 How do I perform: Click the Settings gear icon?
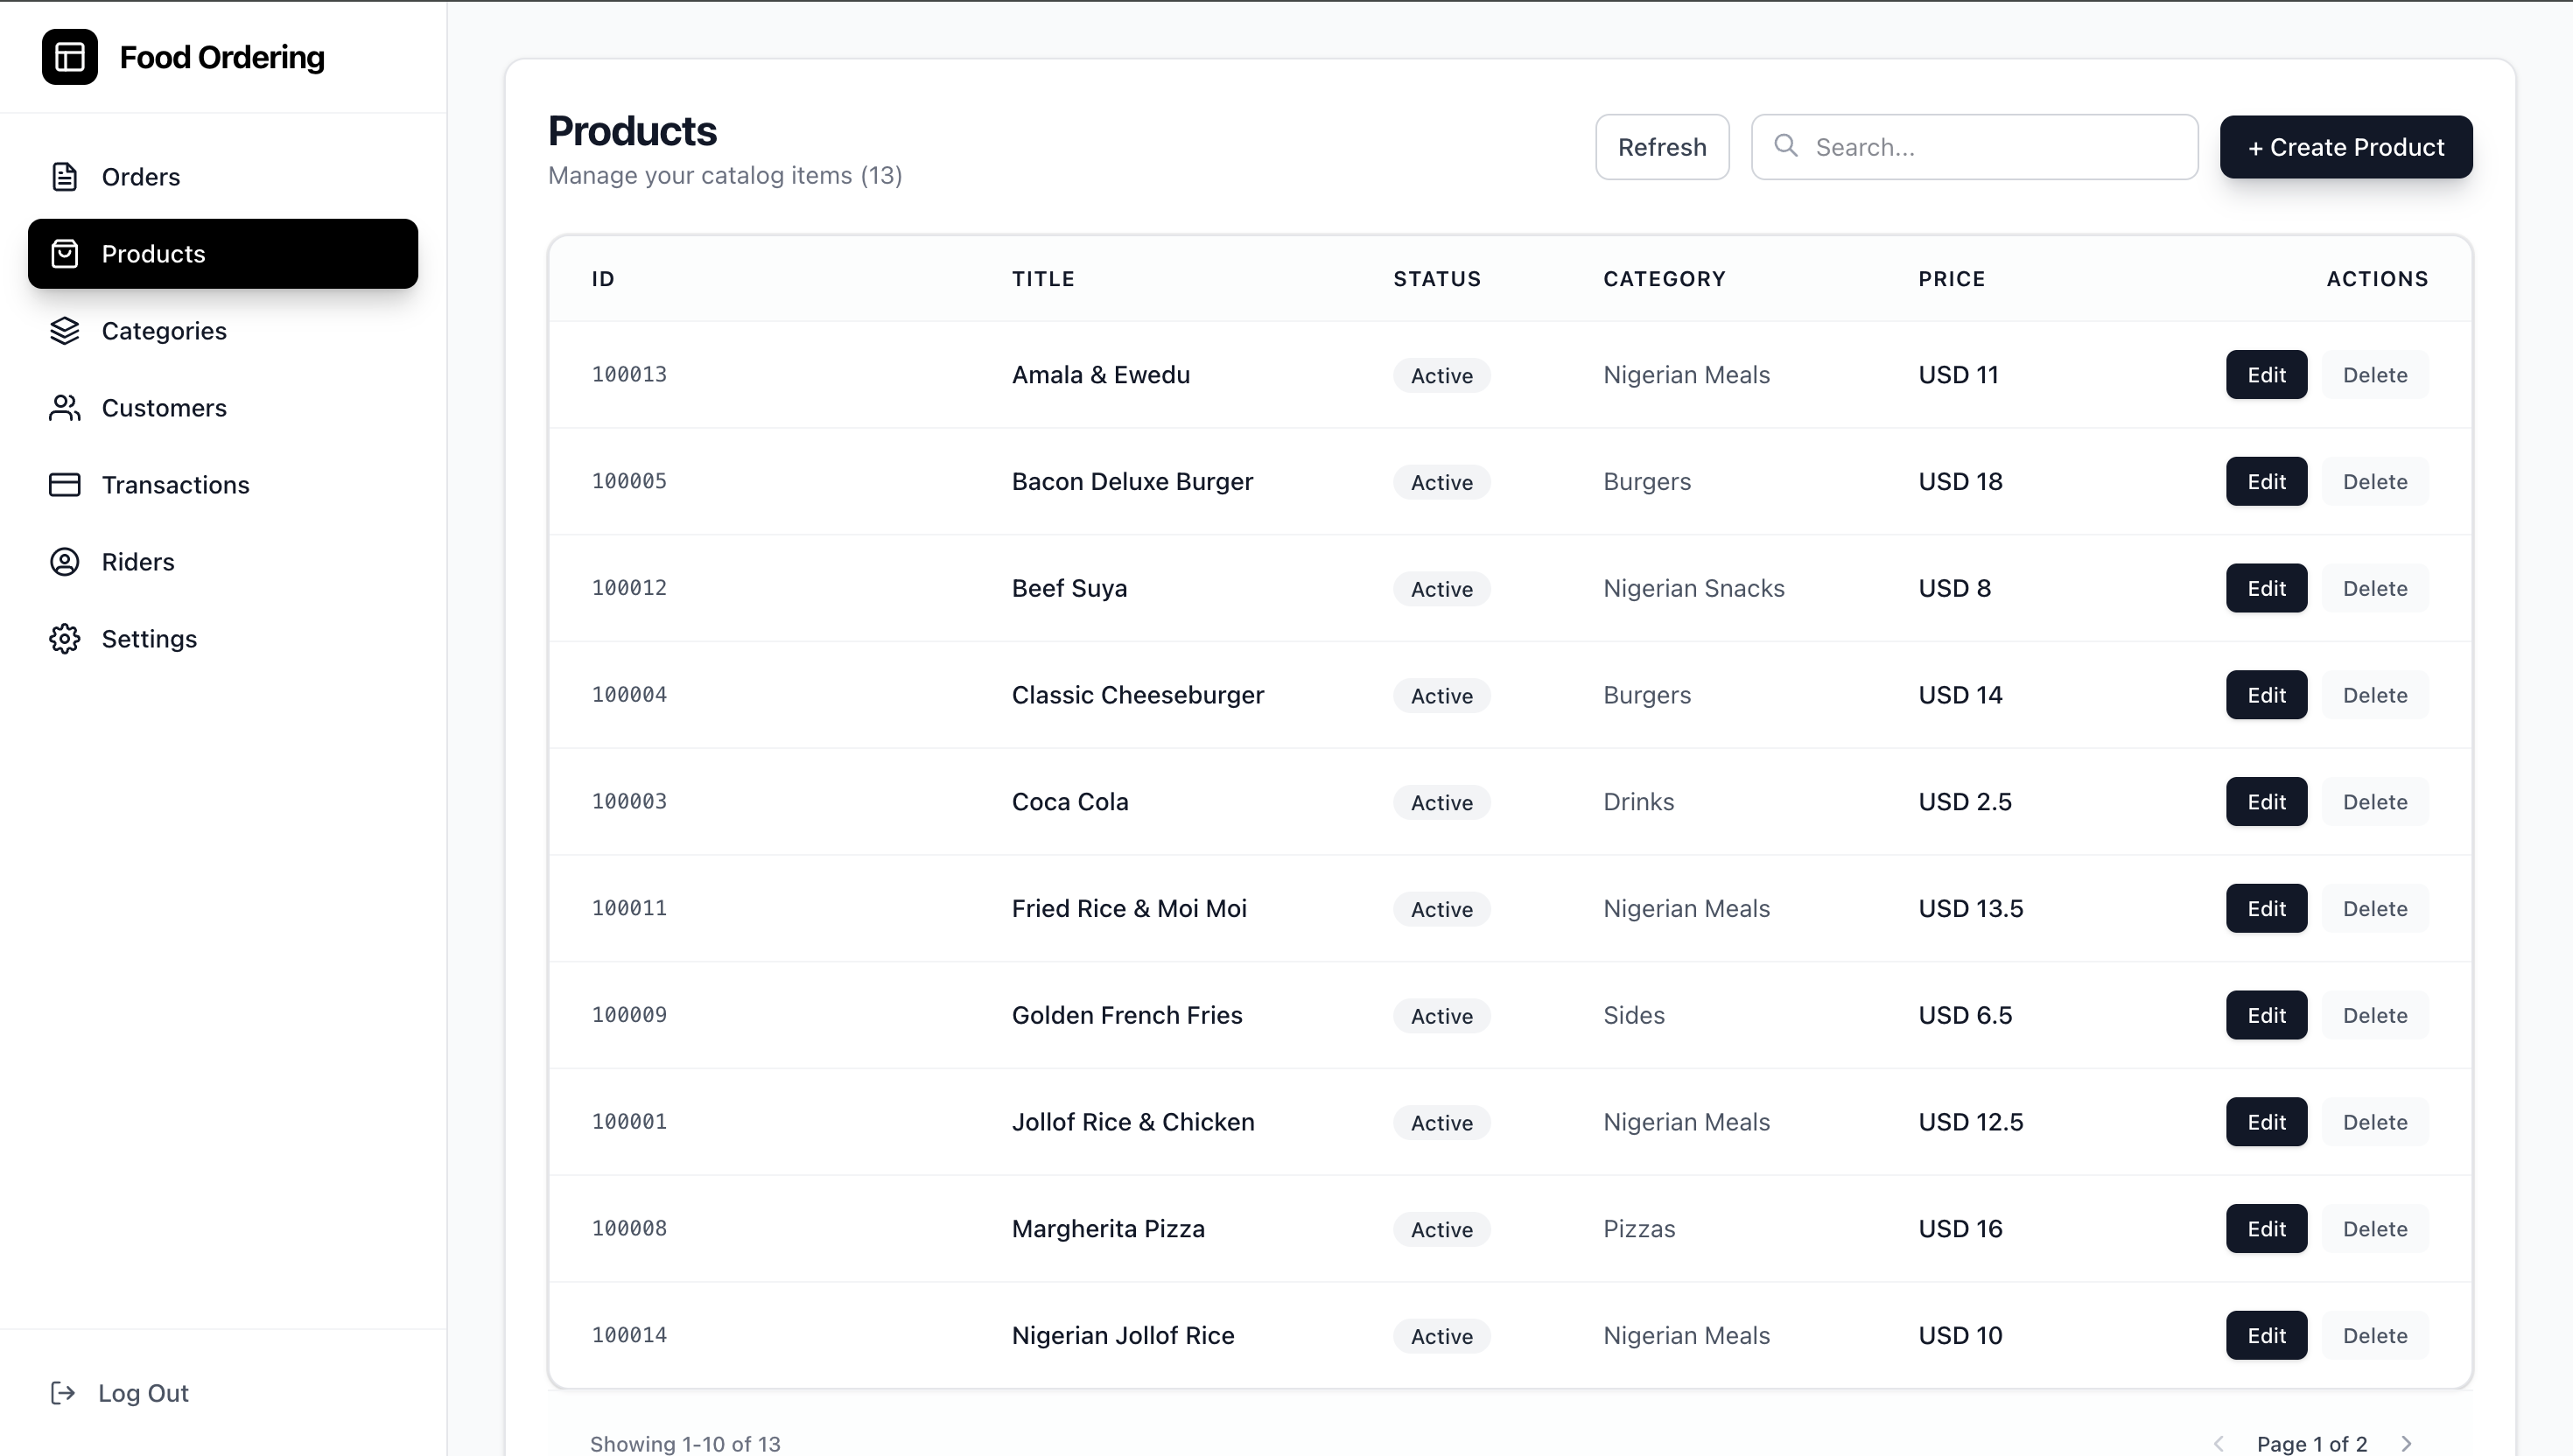65,639
